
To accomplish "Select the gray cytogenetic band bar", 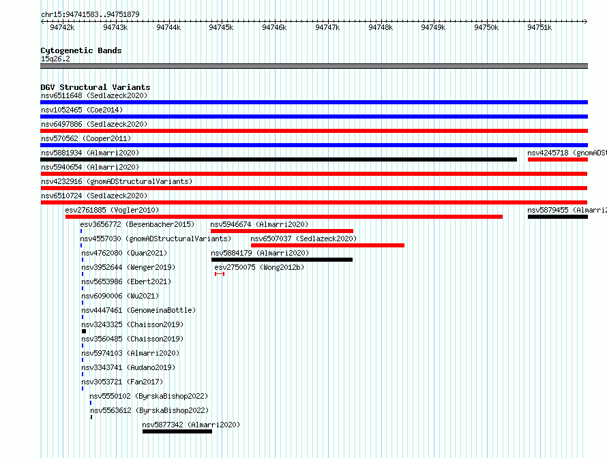I will coord(314,66).
